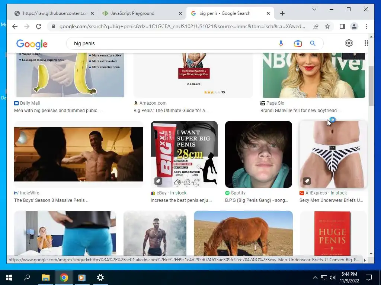Open File Explorer from taskbar
The height and width of the screenshot is (285, 381).
(45, 278)
